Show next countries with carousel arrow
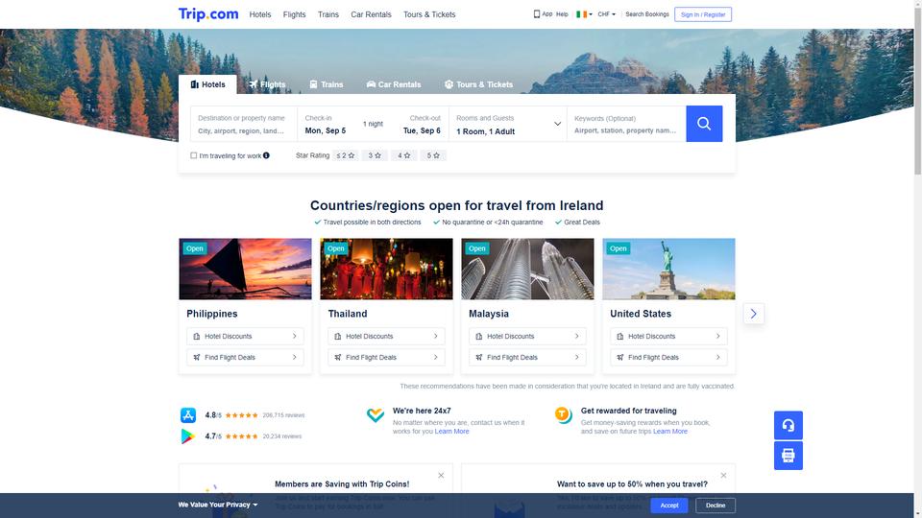This screenshot has height=518, width=922. pyautogui.click(x=753, y=314)
